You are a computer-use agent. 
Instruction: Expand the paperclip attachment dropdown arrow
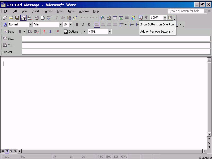click(24, 32)
